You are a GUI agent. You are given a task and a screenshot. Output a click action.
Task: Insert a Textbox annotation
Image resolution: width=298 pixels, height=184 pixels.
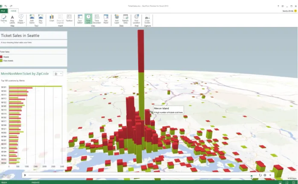69,18
